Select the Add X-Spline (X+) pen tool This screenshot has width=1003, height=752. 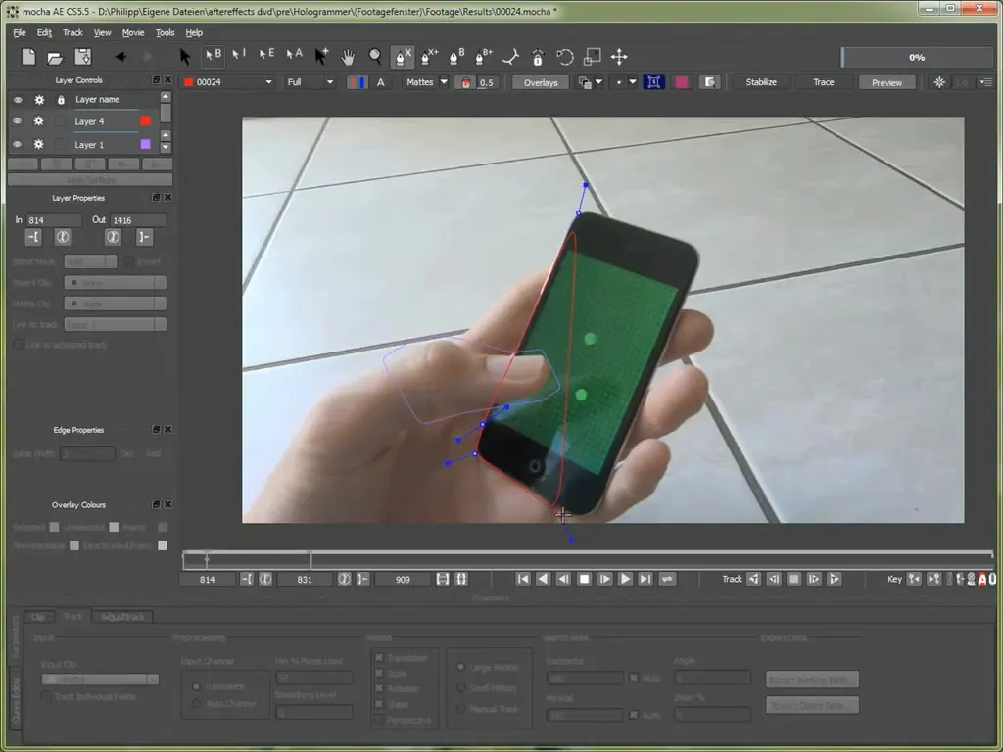pos(429,56)
